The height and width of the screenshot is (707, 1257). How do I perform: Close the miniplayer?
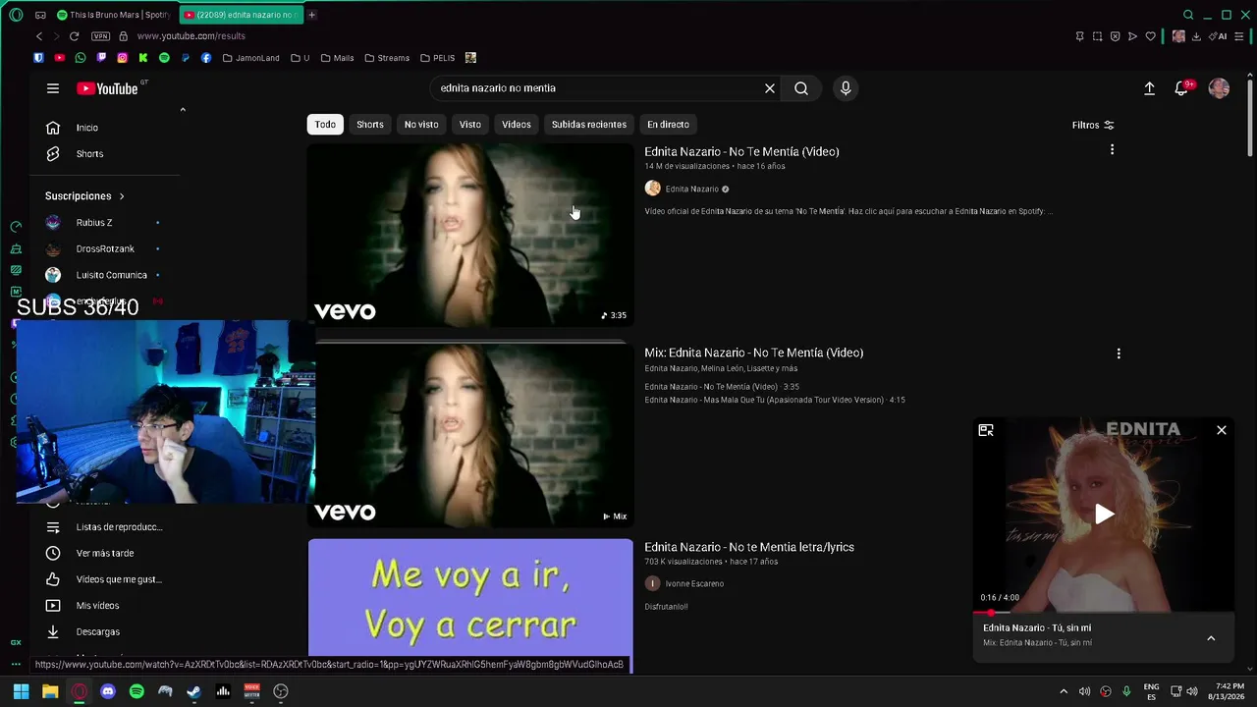pyautogui.click(x=1222, y=430)
